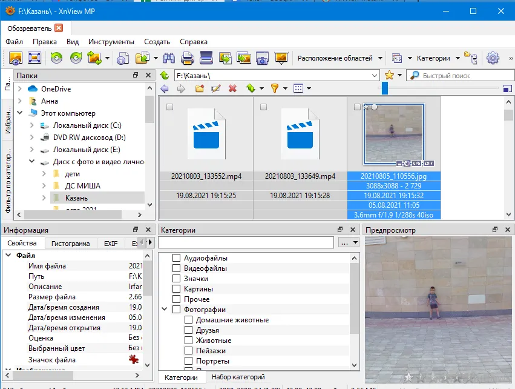Check the Значки category
Image resolution: width=515 pixels, height=389 pixels.
tap(176, 279)
